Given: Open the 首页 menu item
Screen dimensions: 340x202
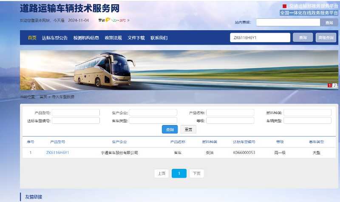Looking at the screenshot, I should [32, 38].
